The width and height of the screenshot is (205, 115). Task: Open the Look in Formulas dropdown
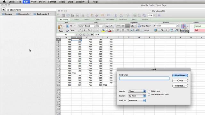pyautogui.click(x=137, y=100)
